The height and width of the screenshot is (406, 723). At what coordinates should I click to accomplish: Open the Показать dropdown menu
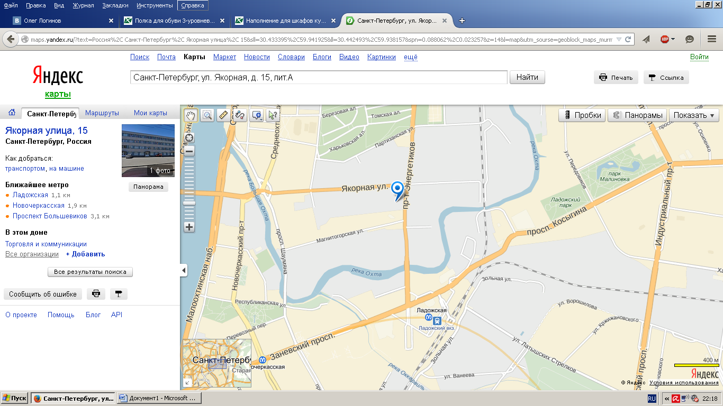coord(694,115)
